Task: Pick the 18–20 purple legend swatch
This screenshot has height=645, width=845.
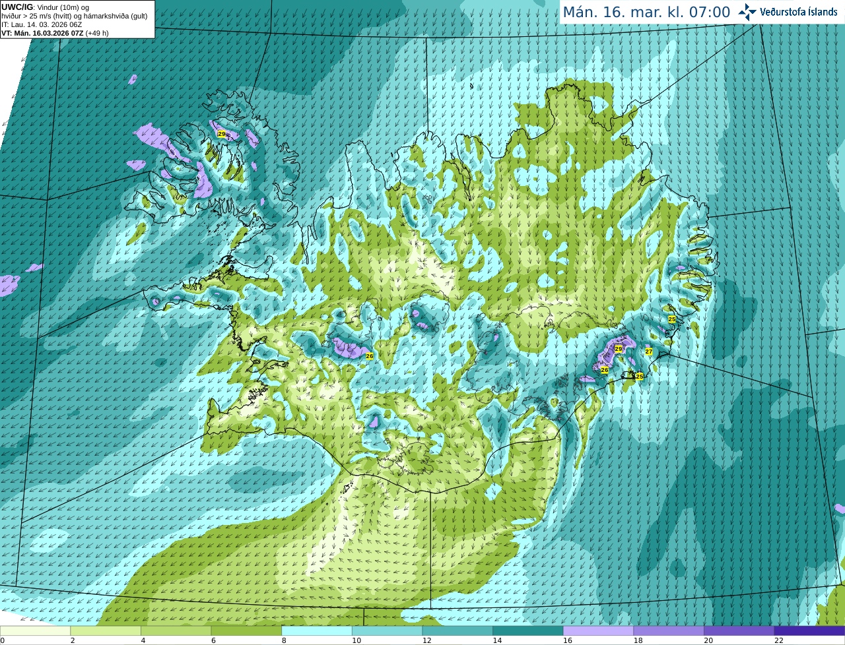Action: click(x=669, y=630)
